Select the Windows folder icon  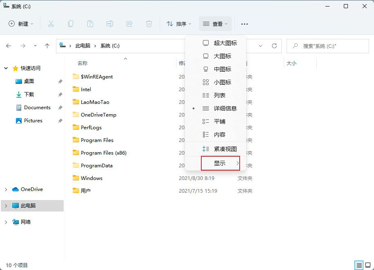(76, 178)
